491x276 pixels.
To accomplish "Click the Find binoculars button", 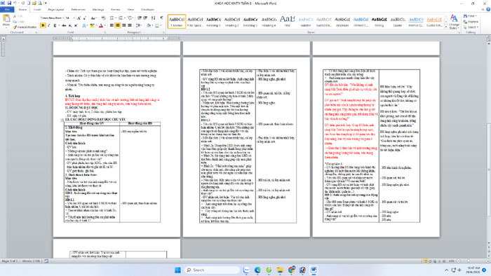I will 471,16.
